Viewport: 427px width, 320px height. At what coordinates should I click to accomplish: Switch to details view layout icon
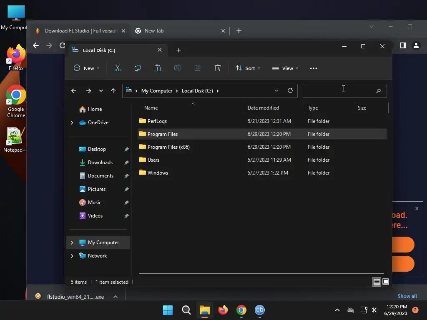377,282
